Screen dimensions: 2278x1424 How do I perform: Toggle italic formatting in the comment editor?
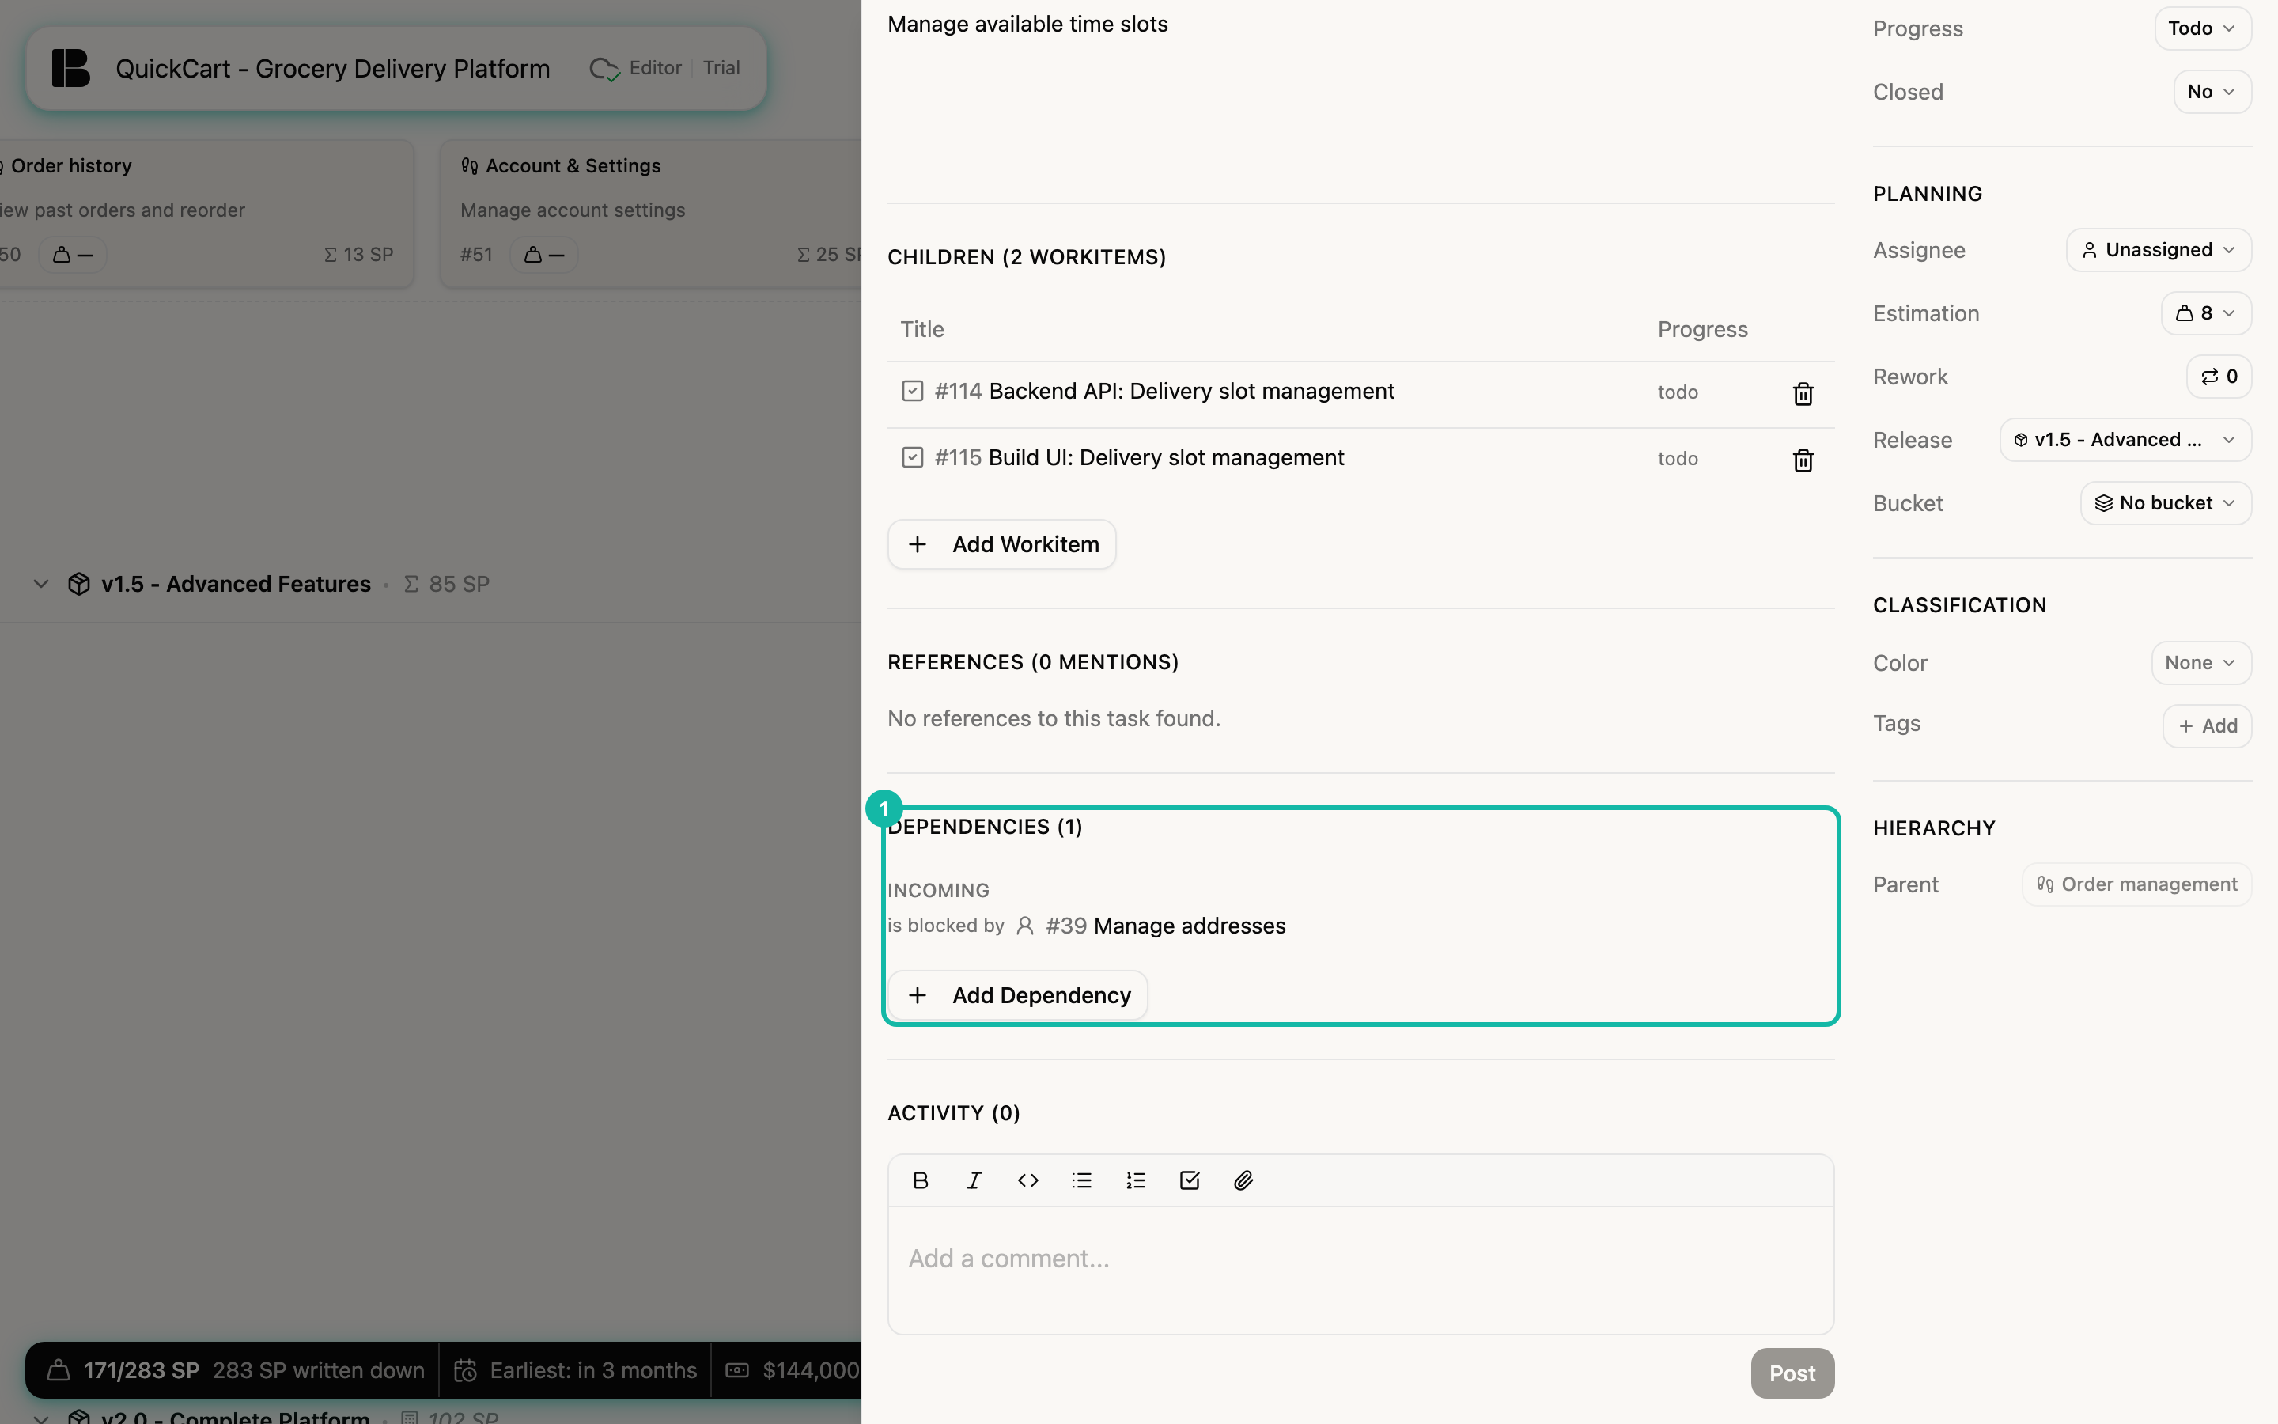coord(974,1180)
